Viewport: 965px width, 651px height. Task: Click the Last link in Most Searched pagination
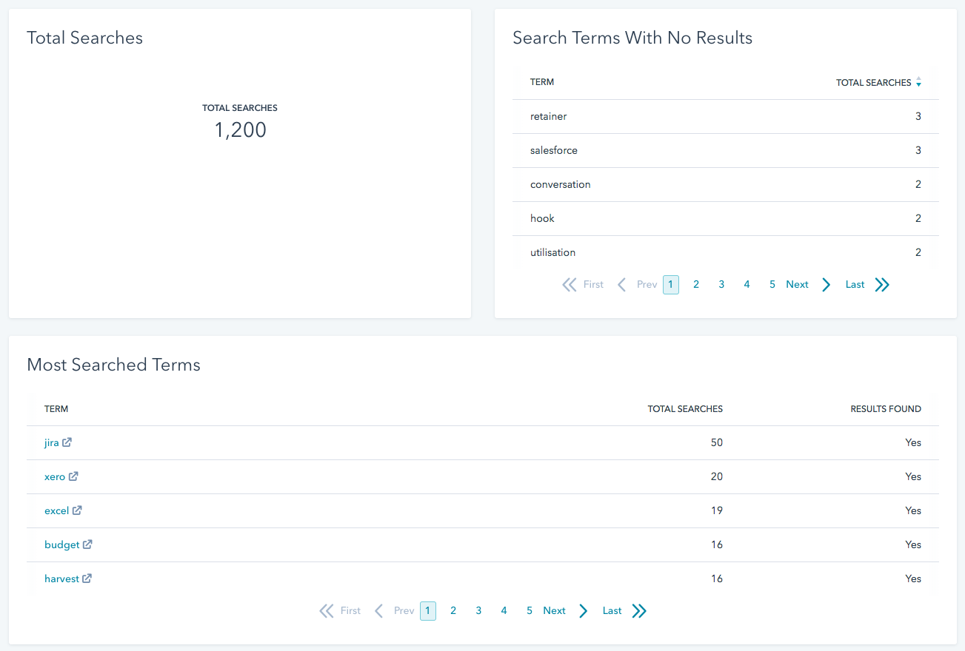point(612,611)
